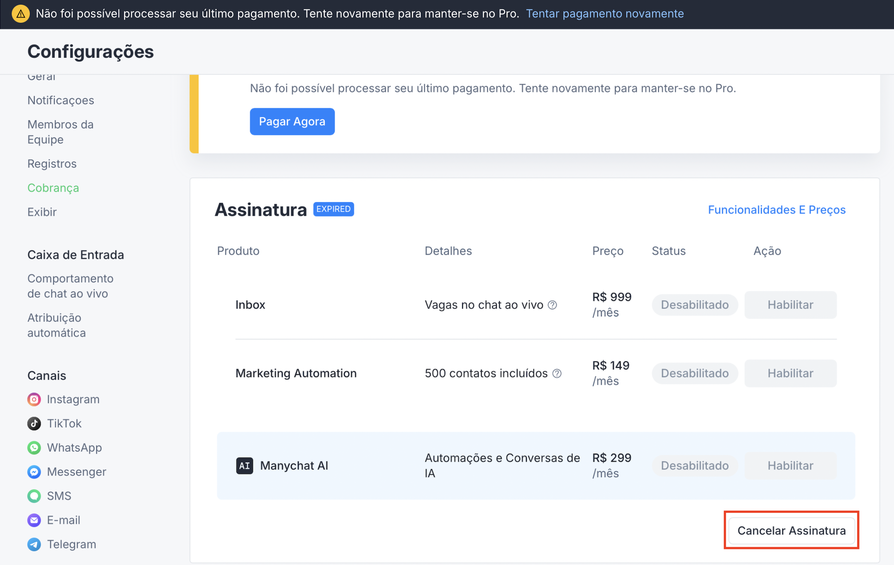Open Exibir settings section
This screenshot has width=894, height=565.
tap(42, 212)
